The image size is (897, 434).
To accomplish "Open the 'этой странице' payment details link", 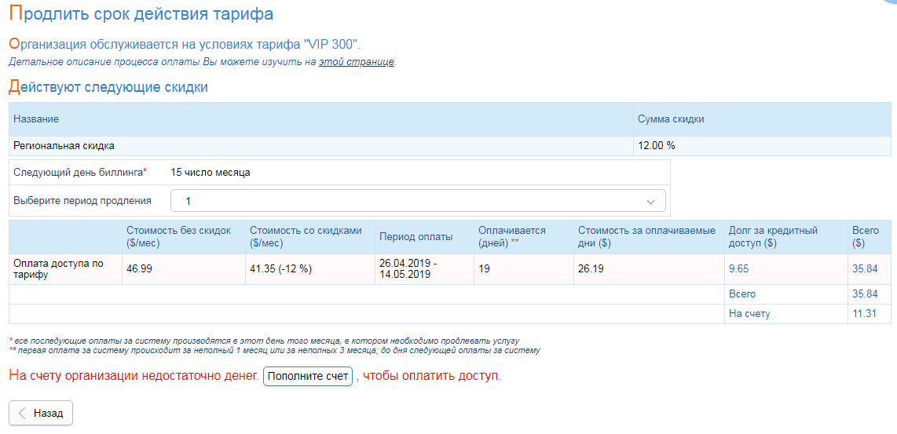I will click(357, 62).
